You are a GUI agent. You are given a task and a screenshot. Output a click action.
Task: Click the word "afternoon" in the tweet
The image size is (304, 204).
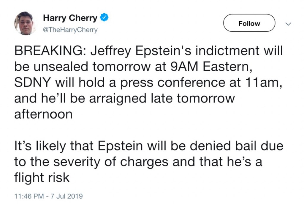pos(43,114)
